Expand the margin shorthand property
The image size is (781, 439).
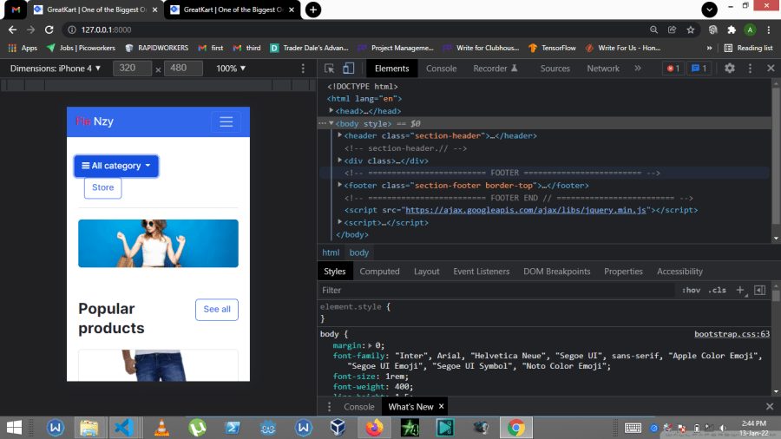pyautogui.click(x=370, y=345)
